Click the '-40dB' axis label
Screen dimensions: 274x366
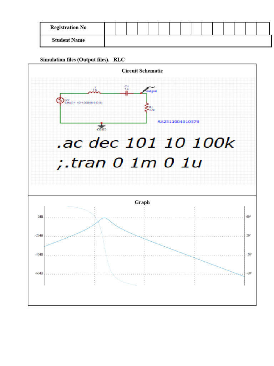click(39, 254)
